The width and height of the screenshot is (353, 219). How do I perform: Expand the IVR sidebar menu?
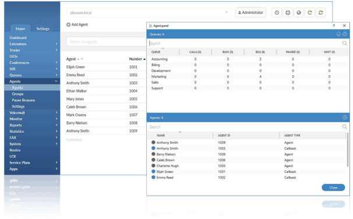[x=57, y=69]
